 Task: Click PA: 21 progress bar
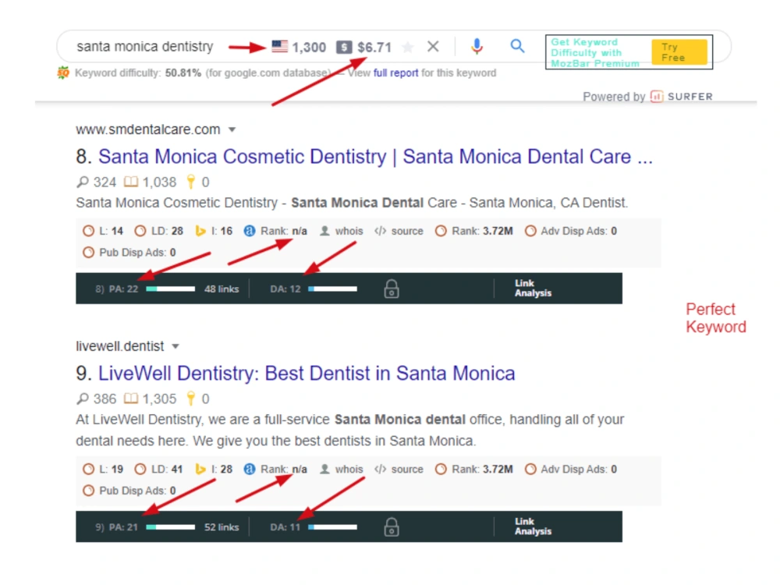pos(170,527)
